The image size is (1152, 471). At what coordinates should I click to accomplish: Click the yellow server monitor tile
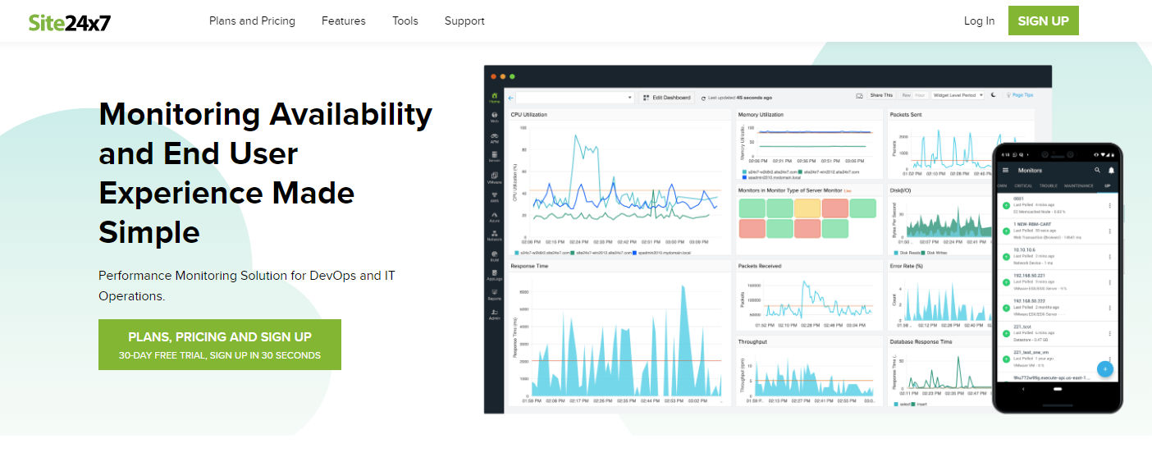[807, 208]
